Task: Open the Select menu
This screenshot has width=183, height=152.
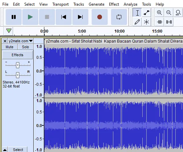Action: click(29, 4)
